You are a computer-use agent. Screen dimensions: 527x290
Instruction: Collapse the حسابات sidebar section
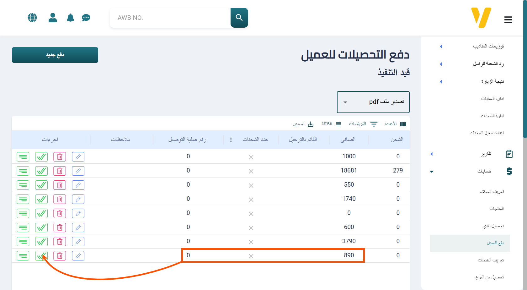484,171
